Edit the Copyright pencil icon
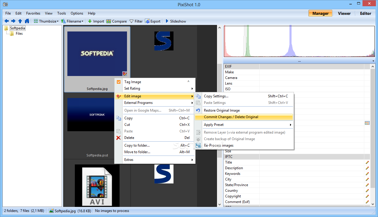The image size is (378, 217). [367, 196]
